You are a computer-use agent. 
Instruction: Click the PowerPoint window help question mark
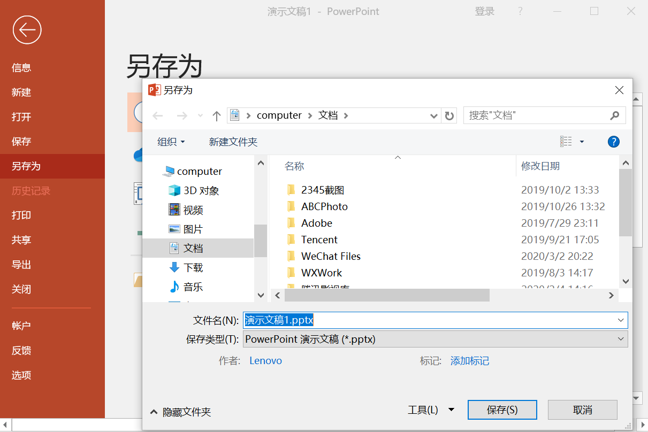pos(520,11)
